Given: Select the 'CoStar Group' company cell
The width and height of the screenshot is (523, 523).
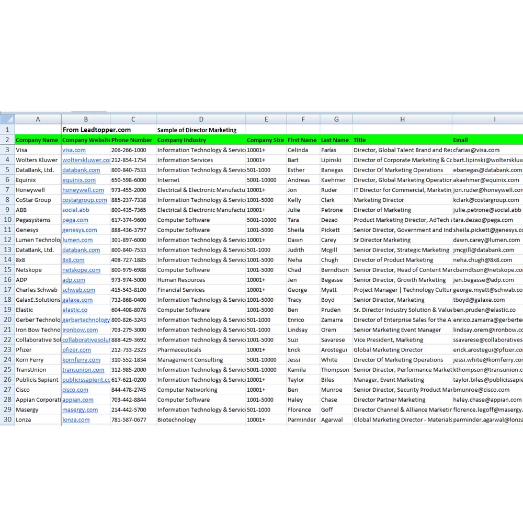Looking at the screenshot, I should point(38,200).
